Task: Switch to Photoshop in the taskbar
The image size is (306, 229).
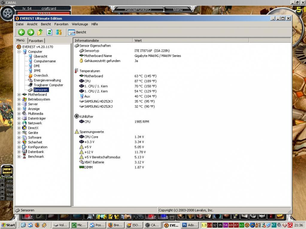Action: (x=190, y=225)
